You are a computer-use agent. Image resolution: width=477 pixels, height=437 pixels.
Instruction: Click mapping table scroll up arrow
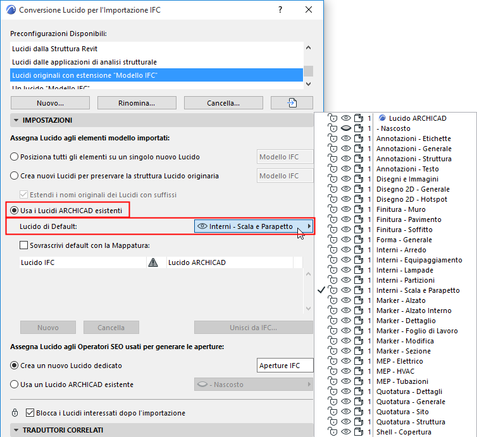309,274
